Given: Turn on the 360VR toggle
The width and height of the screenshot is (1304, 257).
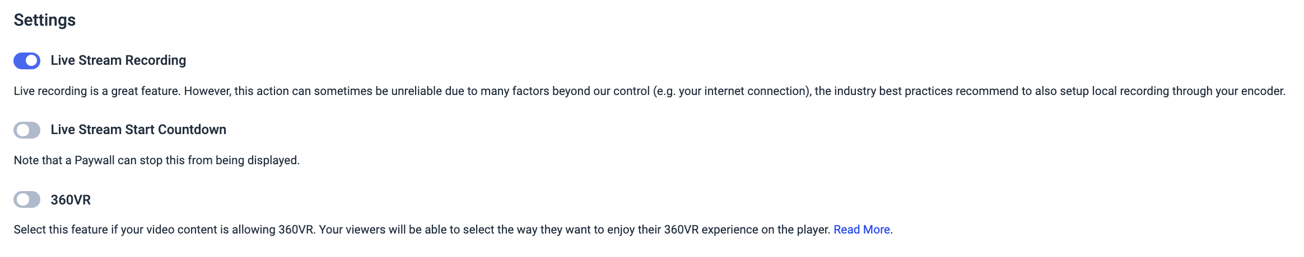Looking at the screenshot, I should pyautogui.click(x=27, y=199).
